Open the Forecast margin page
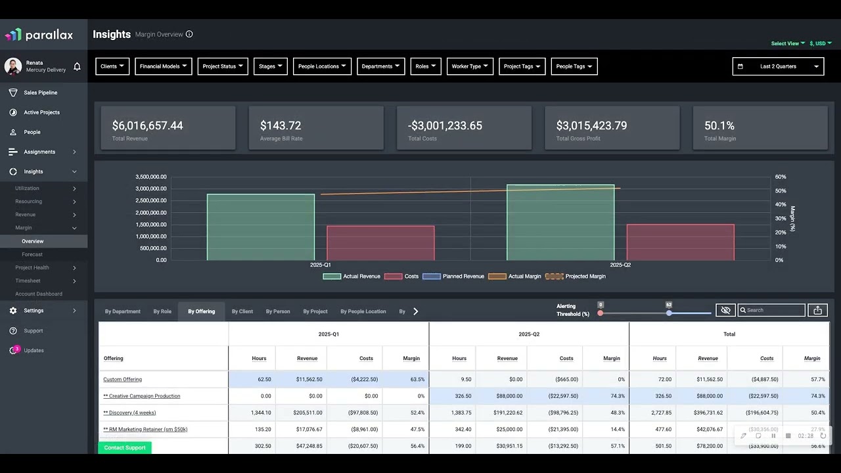 32,255
